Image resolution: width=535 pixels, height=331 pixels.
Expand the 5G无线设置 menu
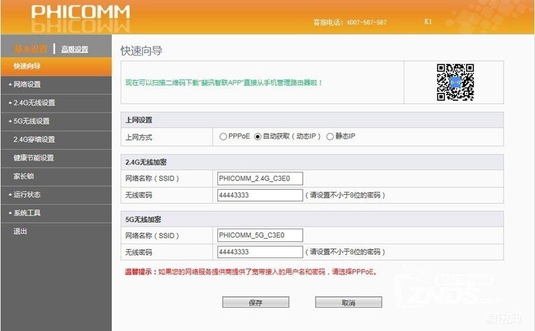56,121
